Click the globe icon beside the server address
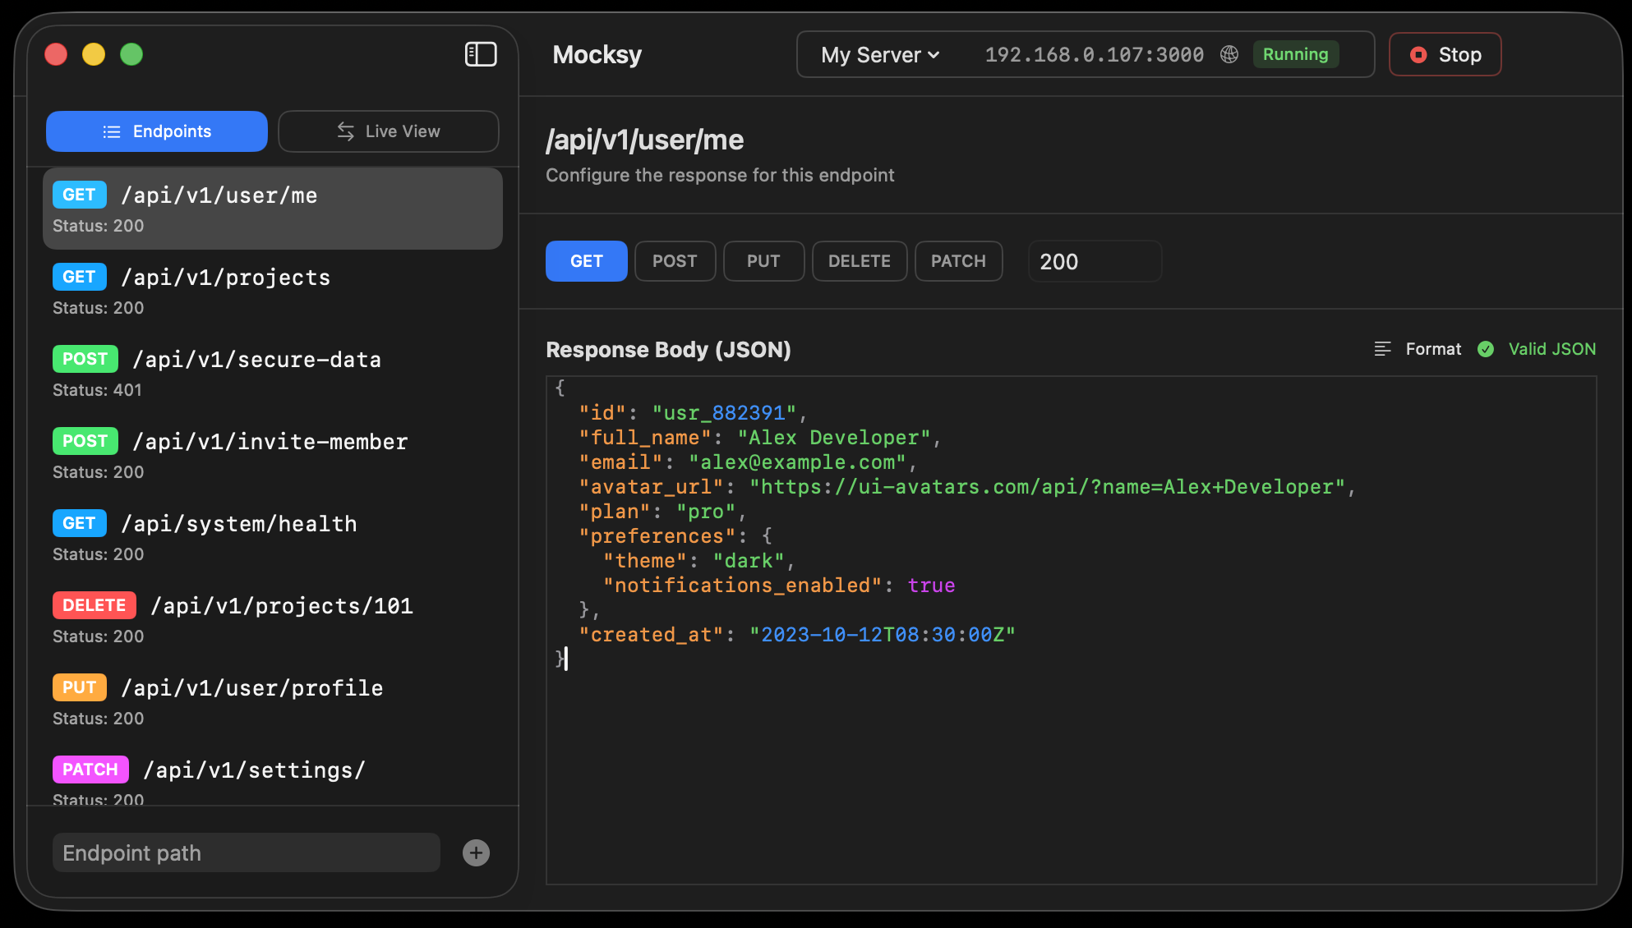Image resolution: width=1632 pixels, height=928 pixels. pos(1229,54)
